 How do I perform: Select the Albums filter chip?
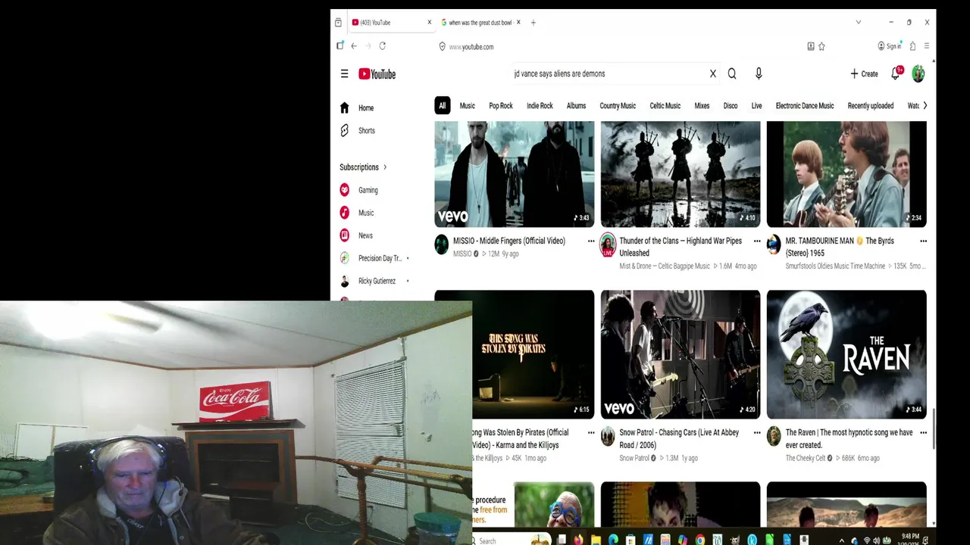576,106
